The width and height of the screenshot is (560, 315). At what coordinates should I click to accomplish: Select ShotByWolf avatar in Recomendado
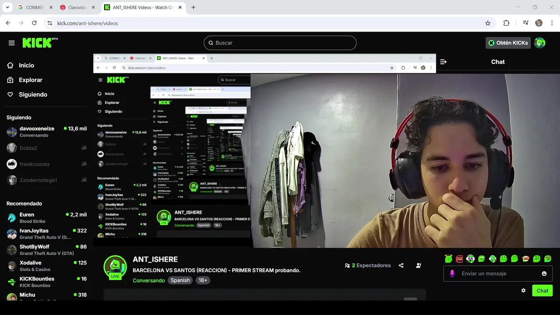[x=12, y=250]
